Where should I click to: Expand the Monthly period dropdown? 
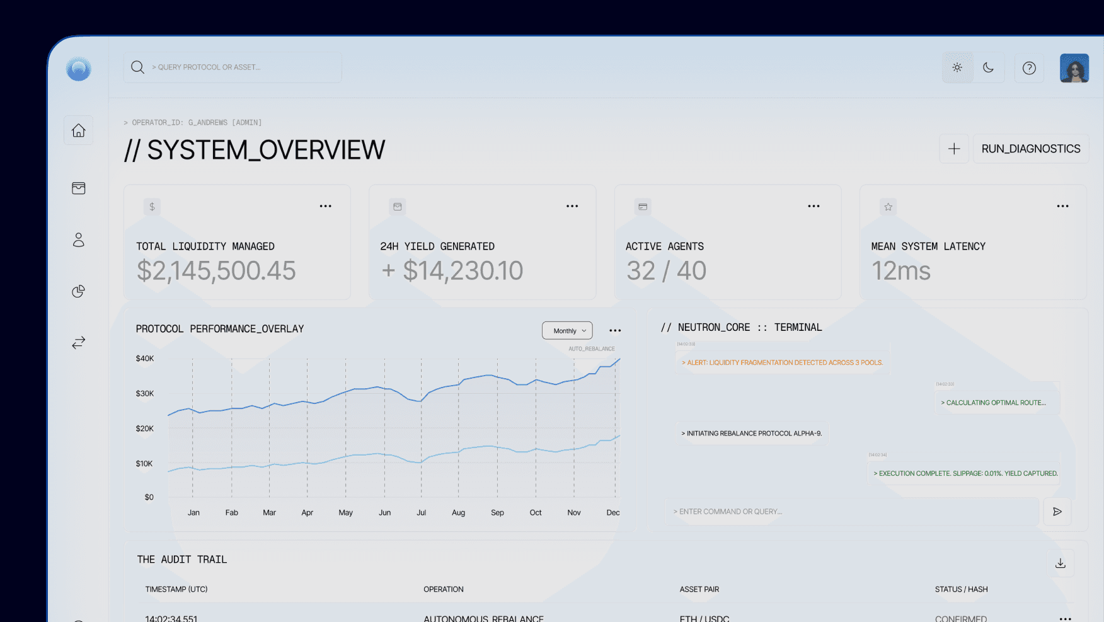click(x=568, y=331)
